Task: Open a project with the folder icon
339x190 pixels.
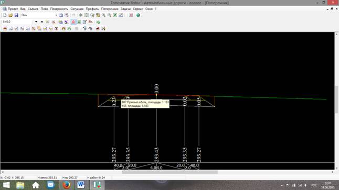Action: (10, 15)
